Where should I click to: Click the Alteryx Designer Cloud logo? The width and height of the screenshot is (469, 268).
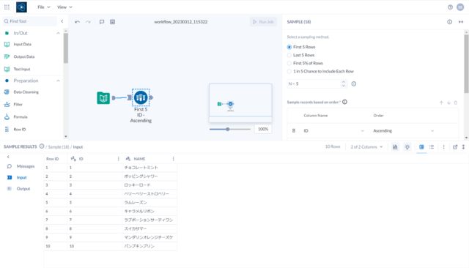[x=21, y=7]
